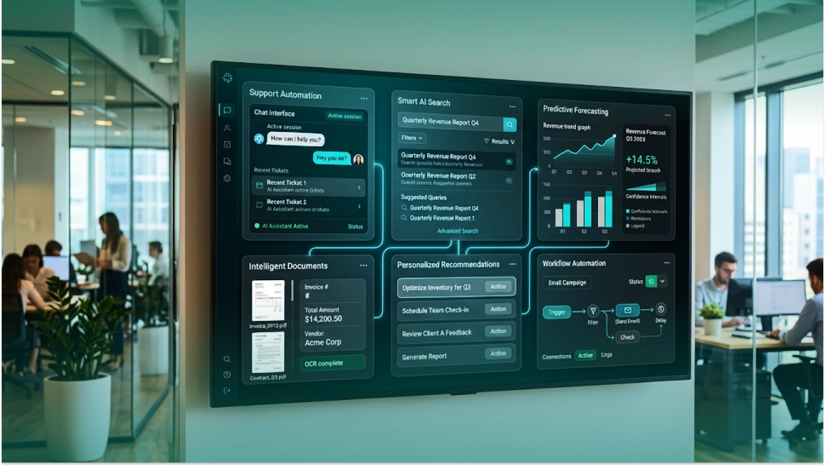
Task: Click the Trigger workflow node
Action: point(556,312)
